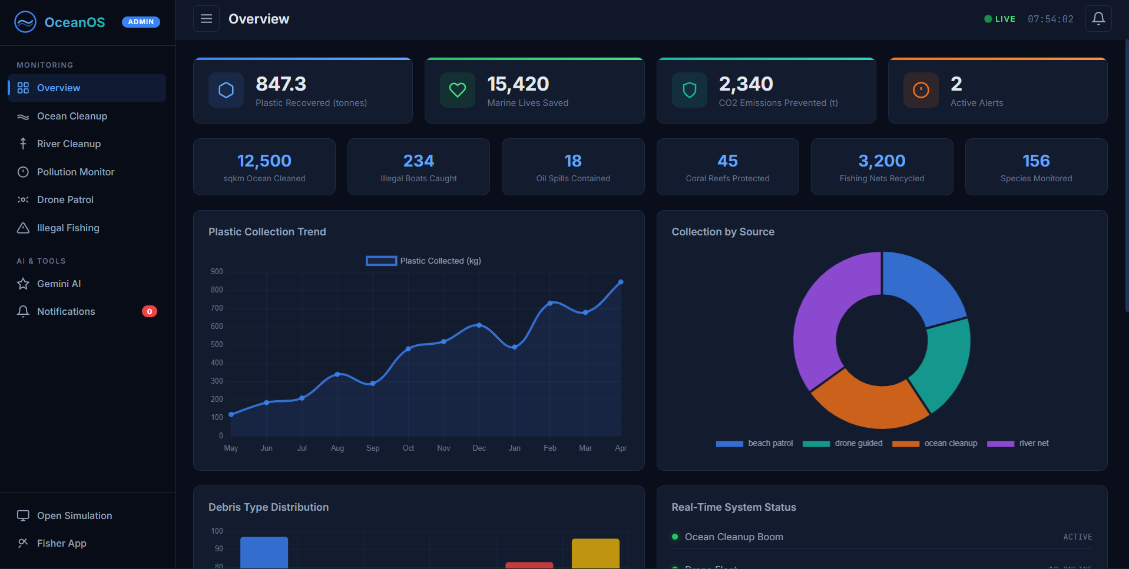Click the blue bar in debris chart
1129x569 pixels.
point(264,553)
